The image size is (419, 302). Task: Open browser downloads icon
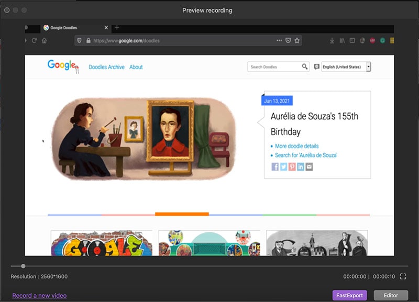click(x=332, y=41)
